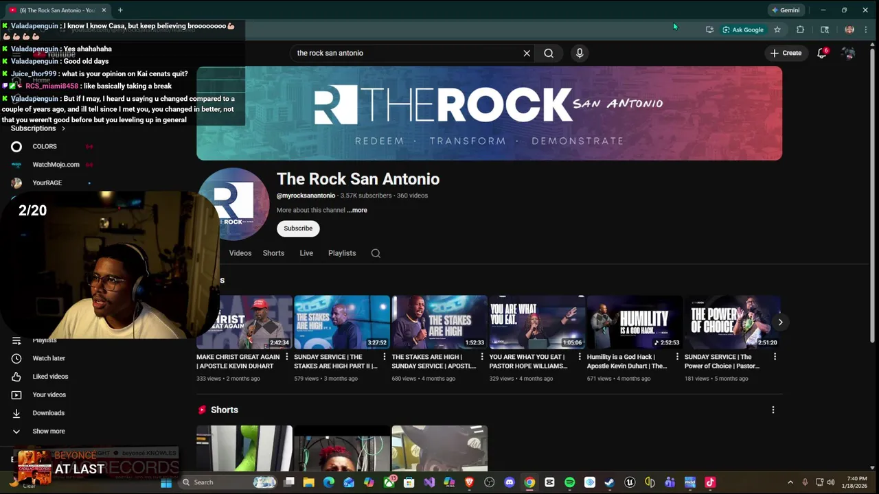
Task: Open Humility is a God Hack thumbnail
Action: pos(635,322)
